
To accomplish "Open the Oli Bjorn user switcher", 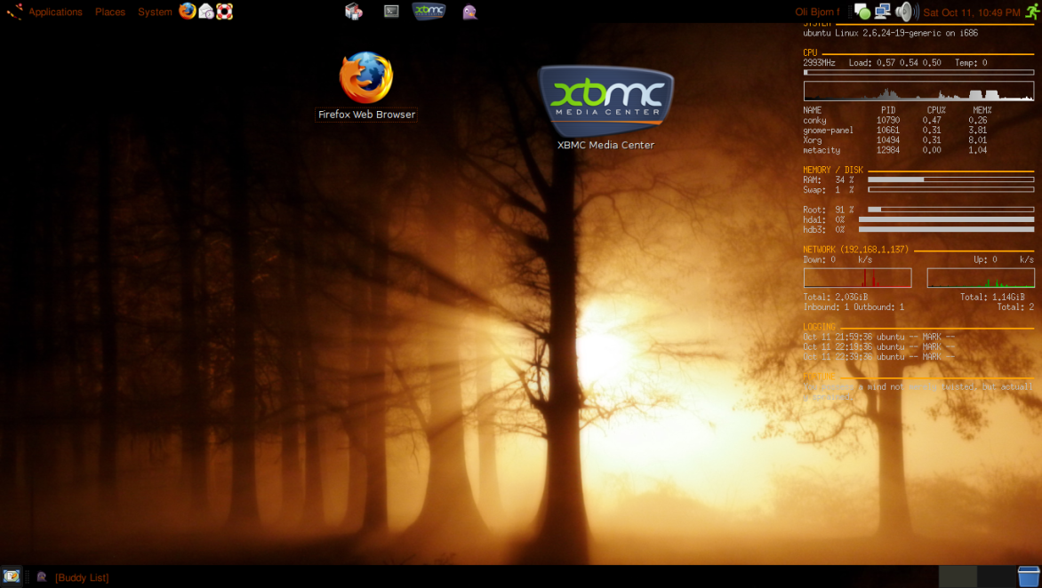I will click(x=816, y=12).
